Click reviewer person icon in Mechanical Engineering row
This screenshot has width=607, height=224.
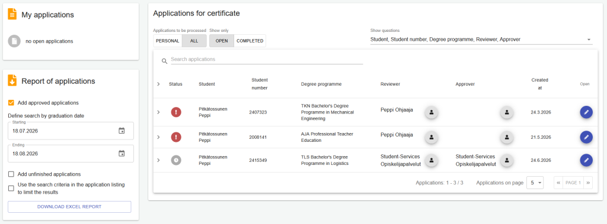(x=432, y=112)
